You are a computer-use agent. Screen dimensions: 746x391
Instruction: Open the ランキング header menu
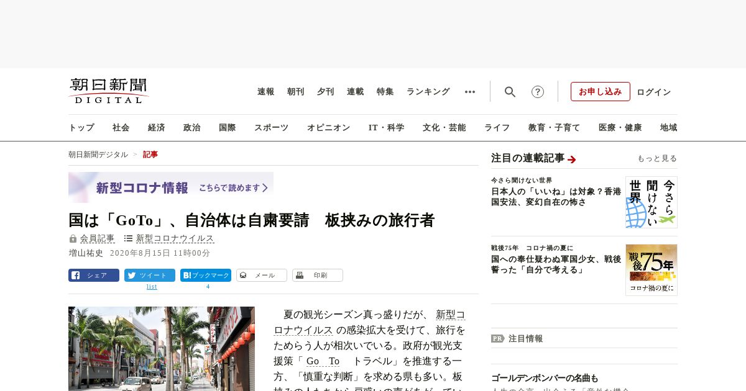pos(428,92)
